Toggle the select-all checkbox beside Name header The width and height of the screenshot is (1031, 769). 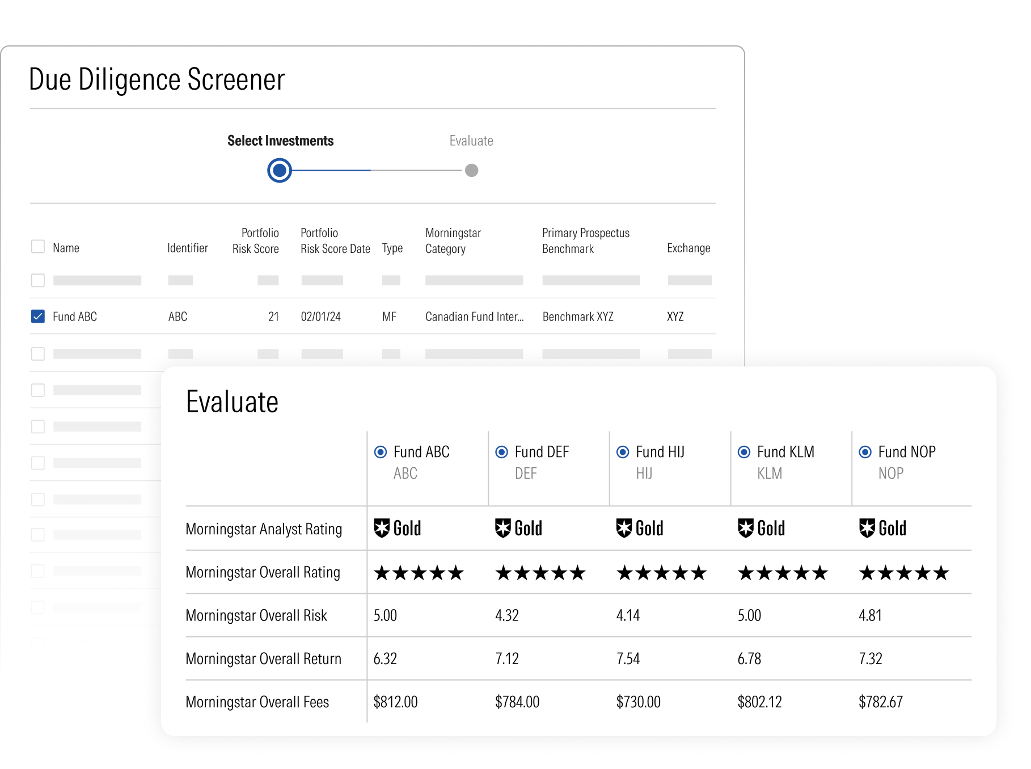[x=38, y=247]
